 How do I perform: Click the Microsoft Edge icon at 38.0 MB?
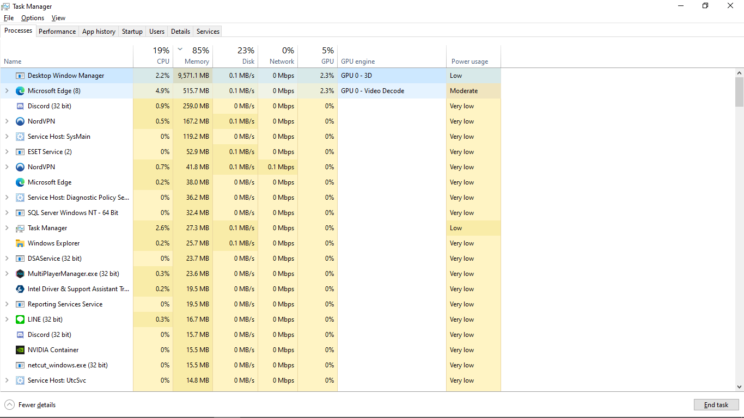click(x=20, y=182)
